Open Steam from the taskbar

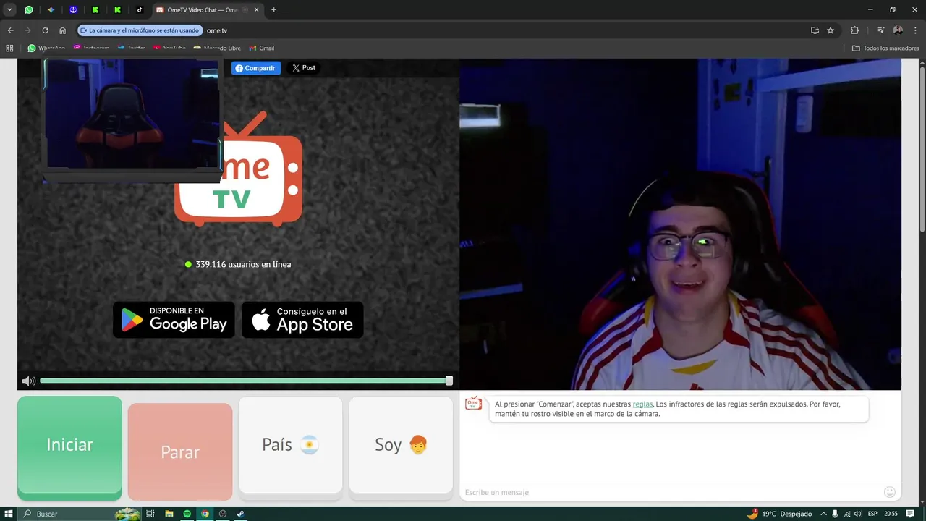(x=241, y=514)
